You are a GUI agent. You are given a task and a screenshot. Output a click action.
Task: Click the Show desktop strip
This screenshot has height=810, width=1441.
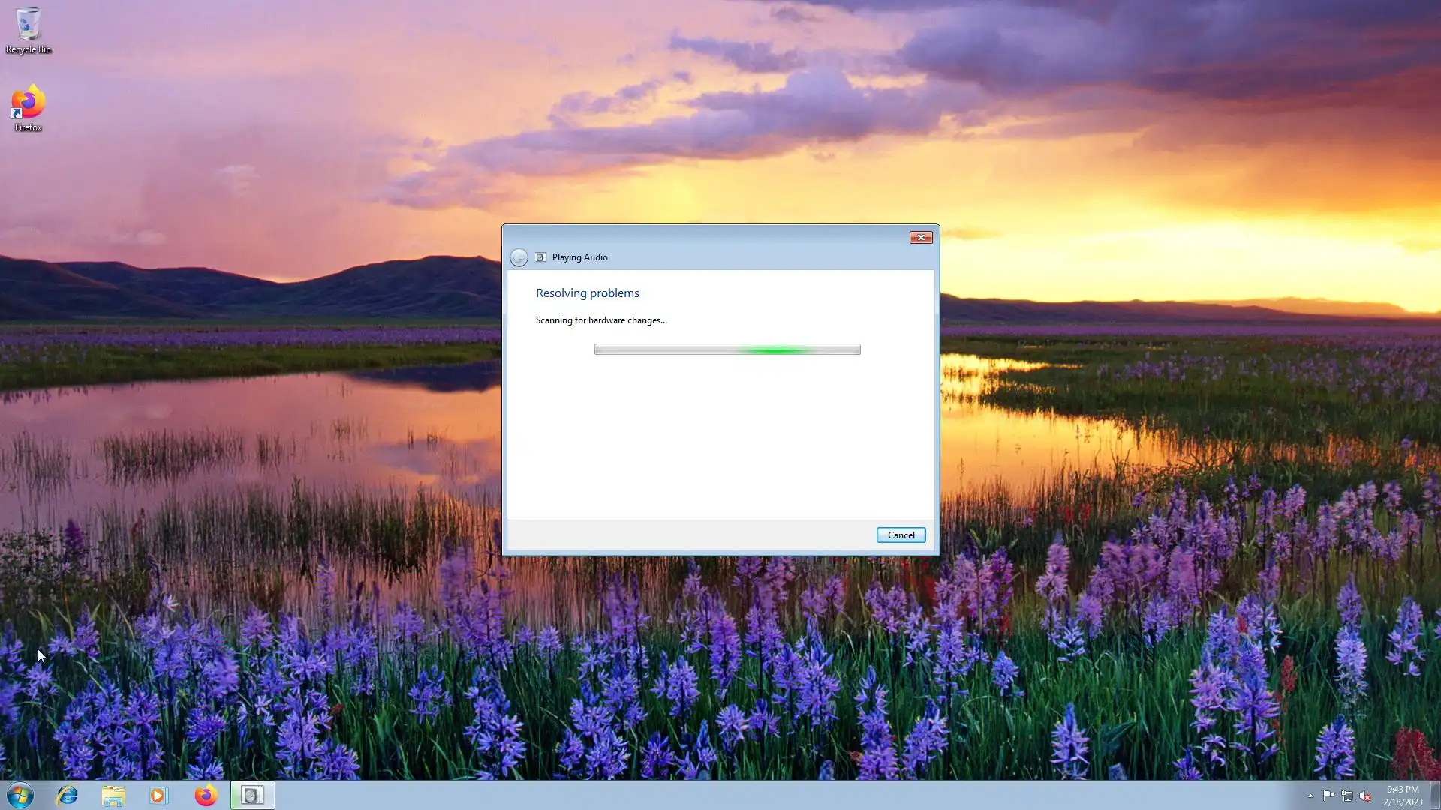coord(1435,795)
